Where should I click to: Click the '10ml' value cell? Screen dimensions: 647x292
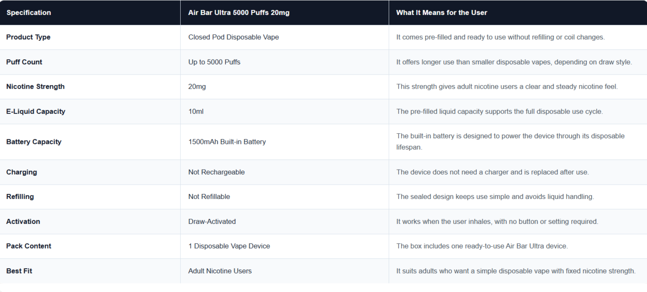point(196,111)
